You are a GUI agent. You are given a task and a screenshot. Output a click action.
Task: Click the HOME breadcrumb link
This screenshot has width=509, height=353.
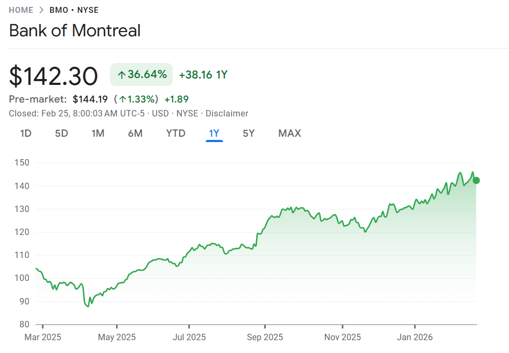21,10
